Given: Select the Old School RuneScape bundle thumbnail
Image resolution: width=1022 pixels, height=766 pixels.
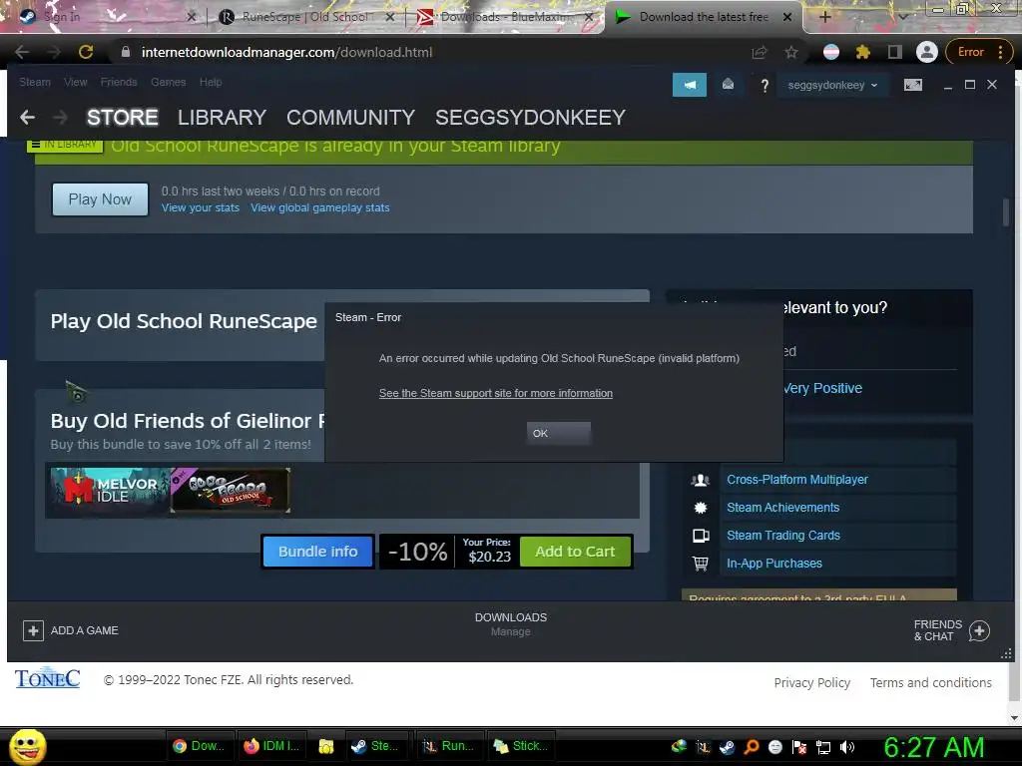Looking at the screenshot, I should point(230,490).
